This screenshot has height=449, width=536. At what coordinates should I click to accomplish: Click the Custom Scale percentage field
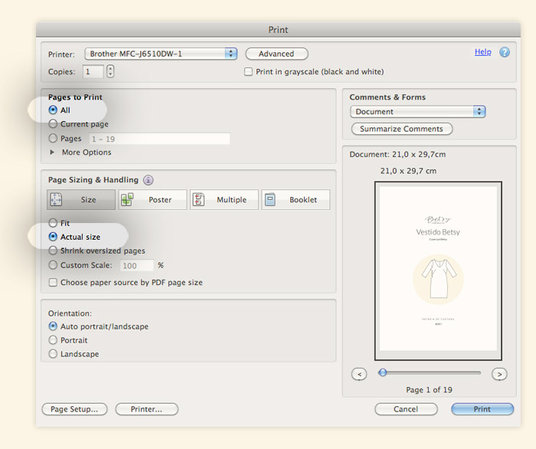(136, 266)
